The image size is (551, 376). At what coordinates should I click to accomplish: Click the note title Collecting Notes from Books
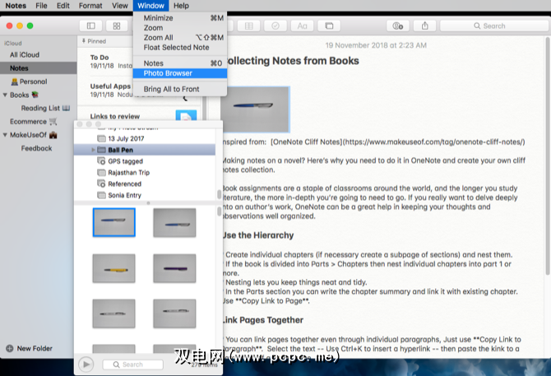tap(292, 61)
